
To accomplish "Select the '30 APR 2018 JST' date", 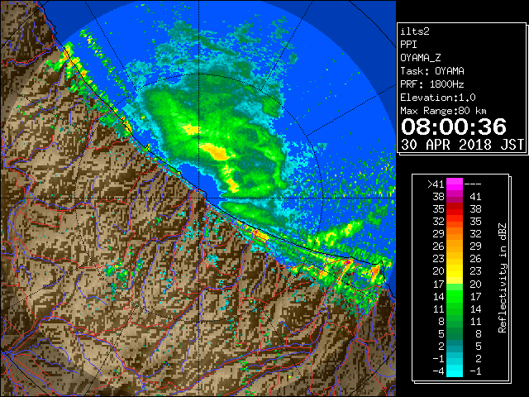I will point(462,145).
